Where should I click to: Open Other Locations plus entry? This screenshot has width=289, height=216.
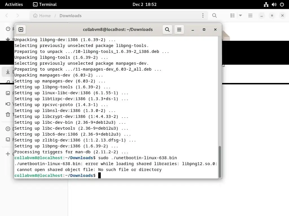click(x=8, y=154)
